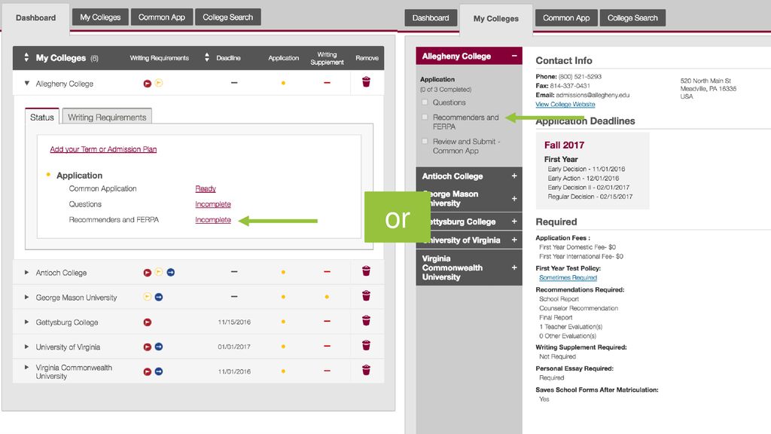Expand the George Mason University dashboard row

tap(26, 297)
